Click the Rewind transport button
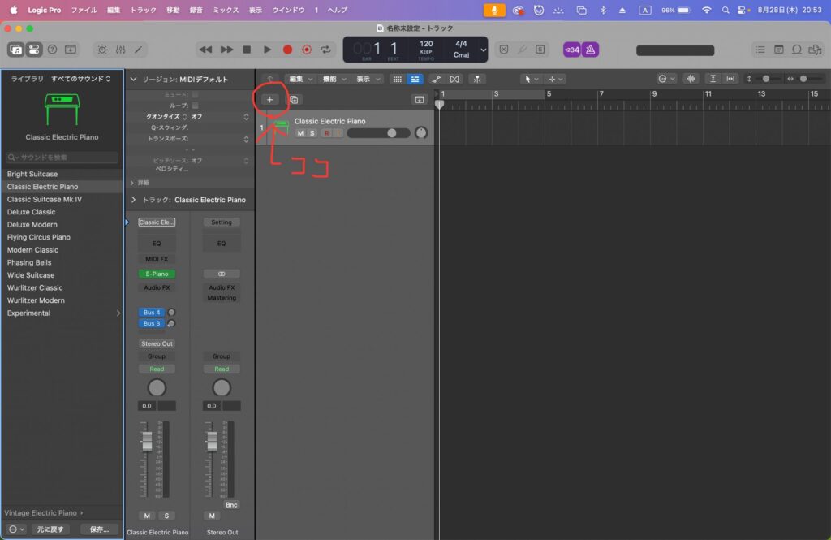The width and height of the screenshot is (831, 540). pyautogui.click(x=205, y=50)
